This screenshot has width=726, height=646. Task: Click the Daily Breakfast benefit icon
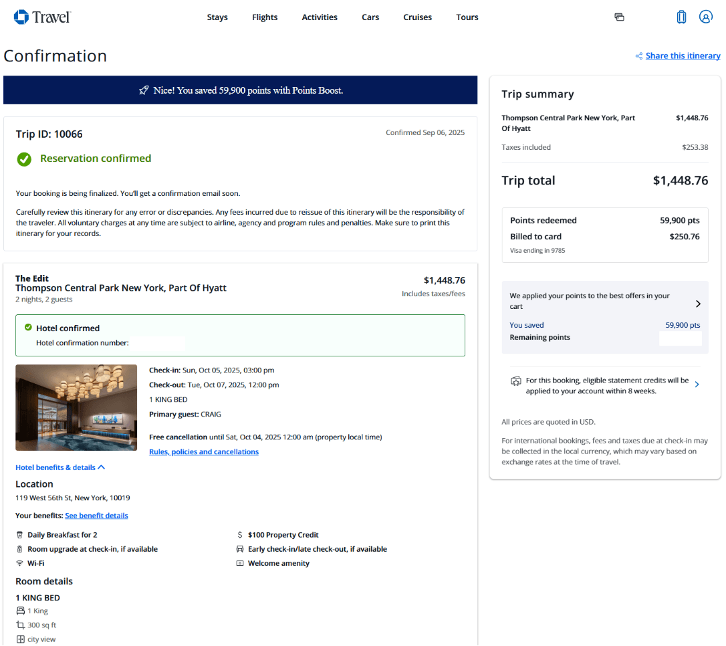coord(19,534)
